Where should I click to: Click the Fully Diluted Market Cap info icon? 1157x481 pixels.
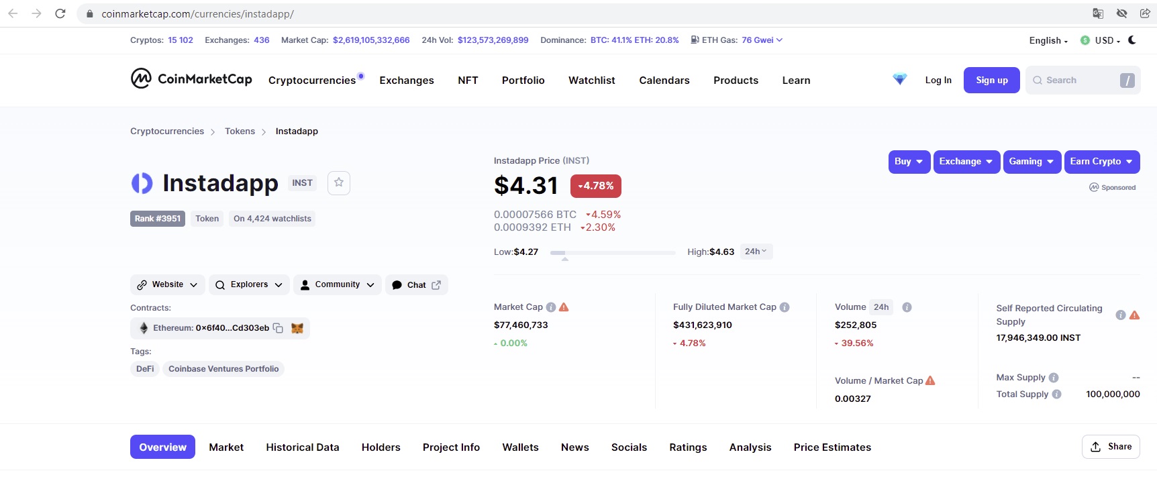click(x=785, y=307)
